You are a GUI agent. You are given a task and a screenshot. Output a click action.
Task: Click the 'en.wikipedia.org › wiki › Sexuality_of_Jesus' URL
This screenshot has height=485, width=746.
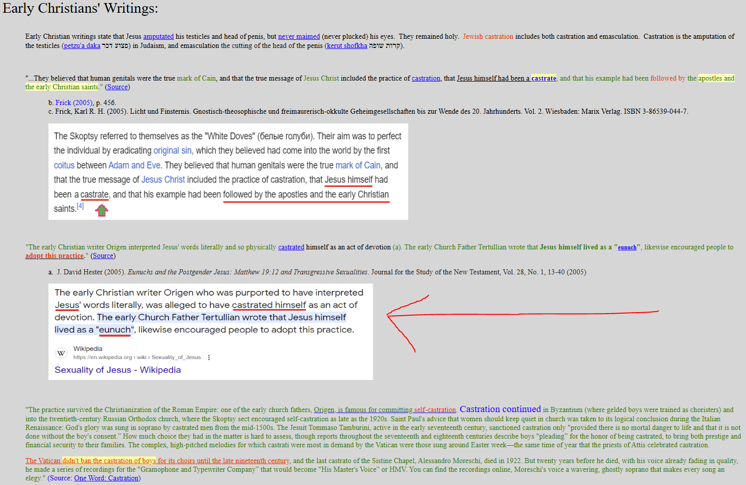137,358
